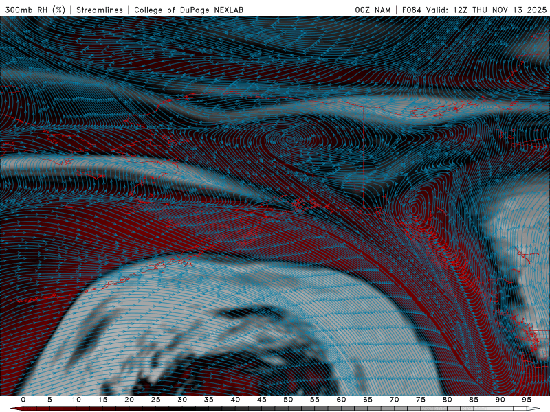This screenshot has height=412, width=550.
Task: Click the 55 value on color scale
Action: (315, 400)
